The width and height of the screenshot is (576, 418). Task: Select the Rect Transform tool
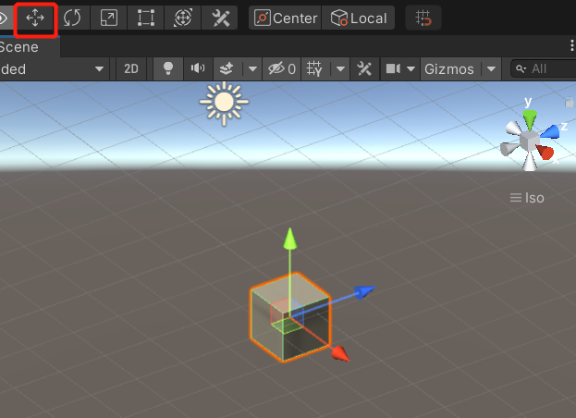146,18
